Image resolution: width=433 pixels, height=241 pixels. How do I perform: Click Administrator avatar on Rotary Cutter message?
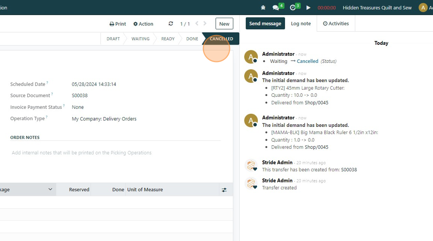tap(251, 76)
